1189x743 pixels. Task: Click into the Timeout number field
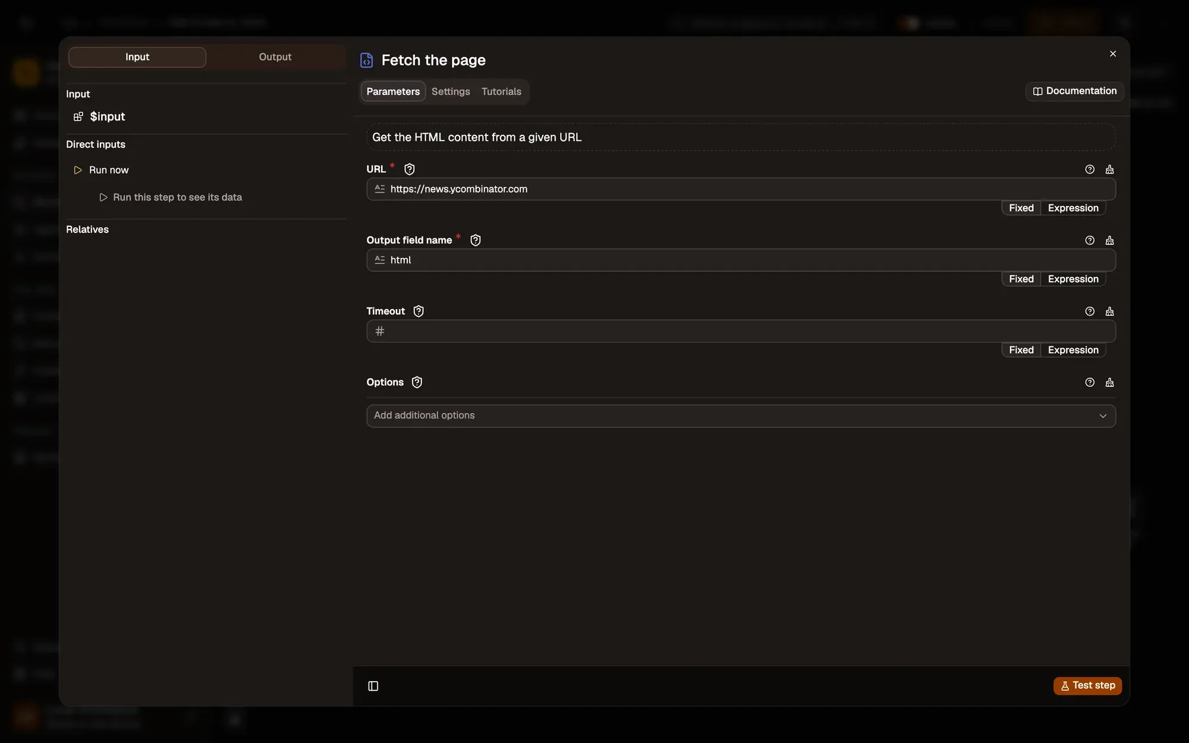point(741,331)
